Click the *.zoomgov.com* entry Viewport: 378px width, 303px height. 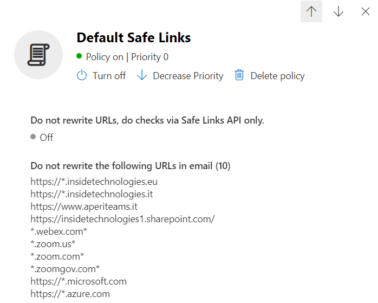point(65,269)
